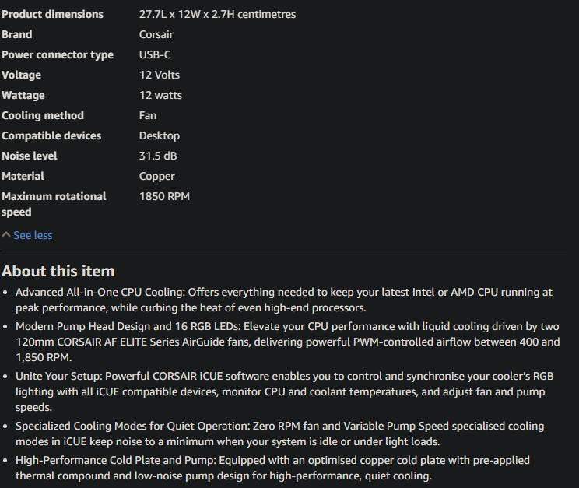Select the 12 watts value
This screenshot has height=488, width=579.
pyautogui.click(x=160, y=95)
